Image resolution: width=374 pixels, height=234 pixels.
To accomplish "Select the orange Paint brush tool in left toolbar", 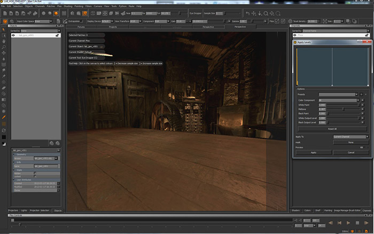I will pos(4,118).
